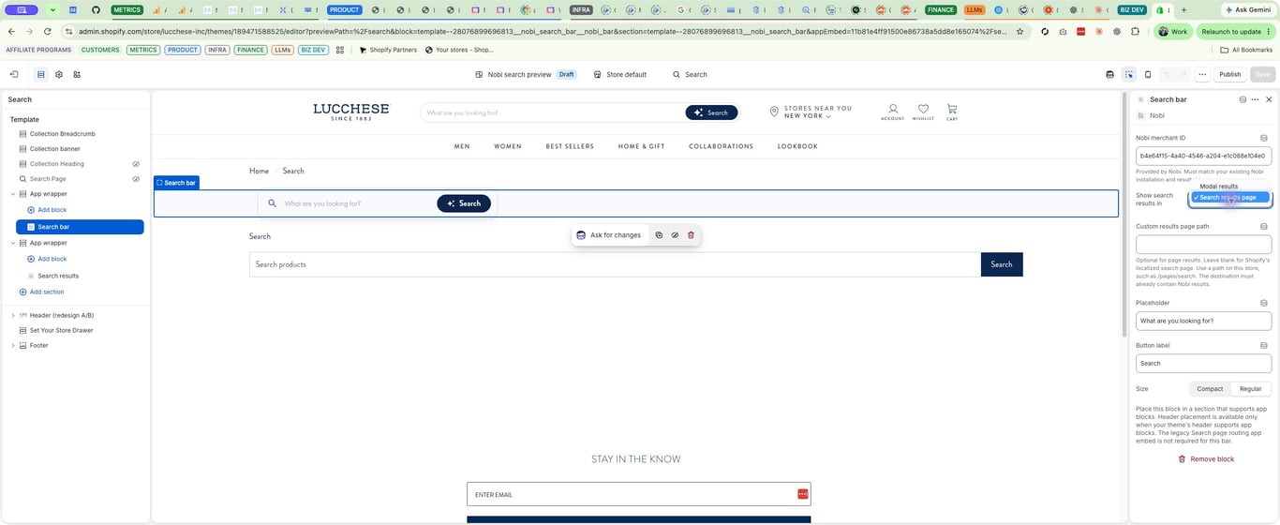1280x525 pixels.
Task: Click dynamic source icon beside Custom results page path
Action: click(1264, 226)
